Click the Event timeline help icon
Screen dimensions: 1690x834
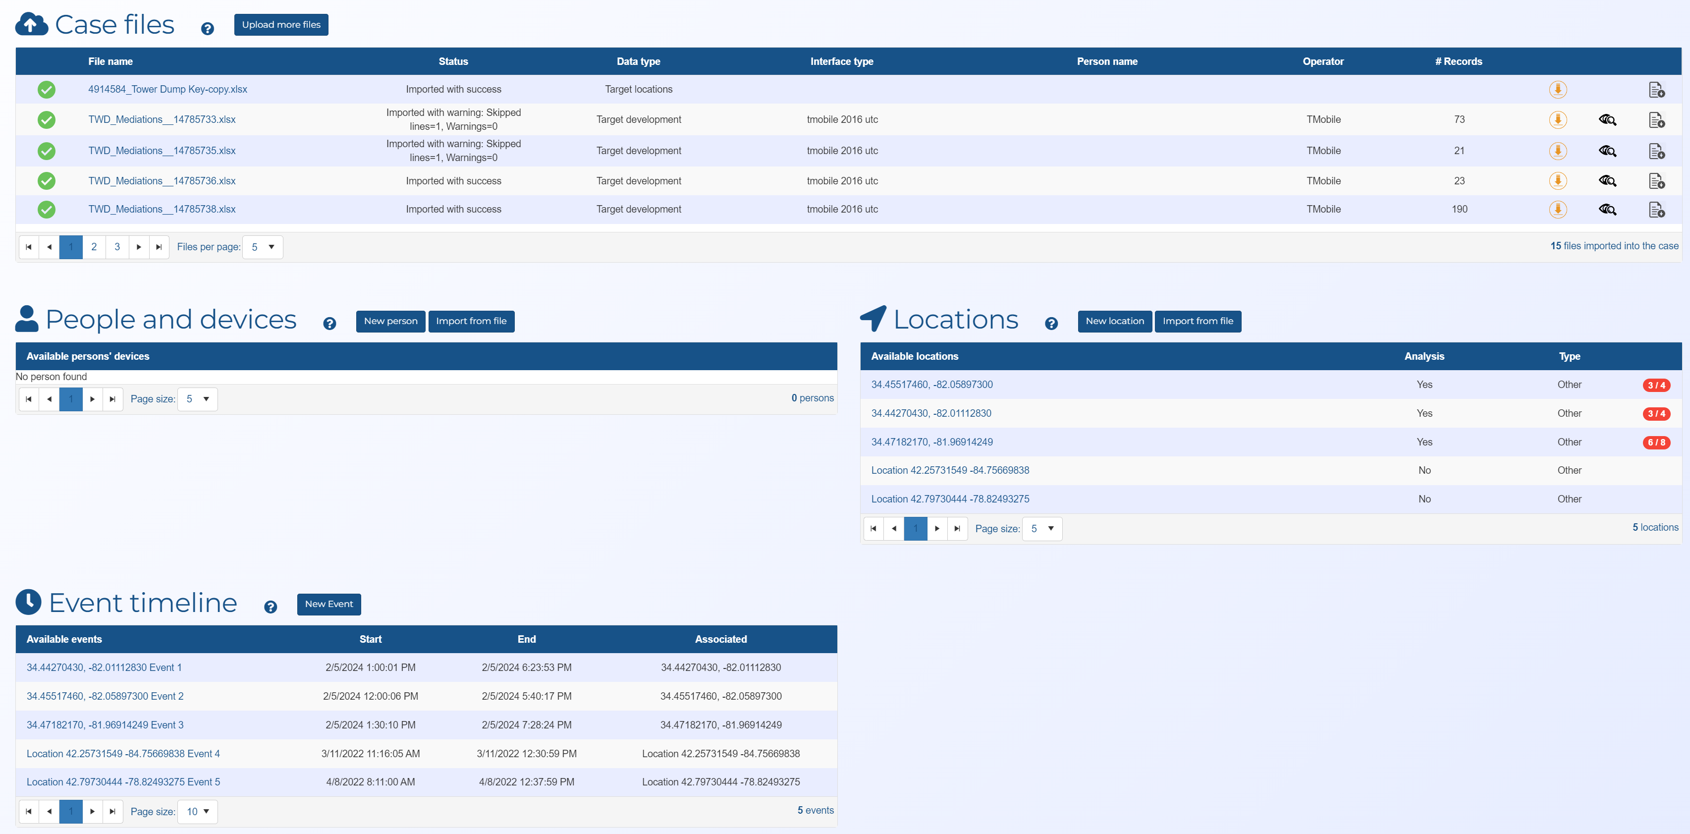pyautogui.click(x=271, y=607)
